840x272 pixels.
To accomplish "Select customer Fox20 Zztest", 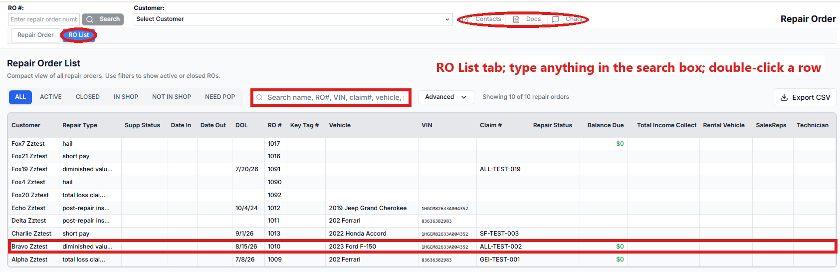I will coord(30,195).
